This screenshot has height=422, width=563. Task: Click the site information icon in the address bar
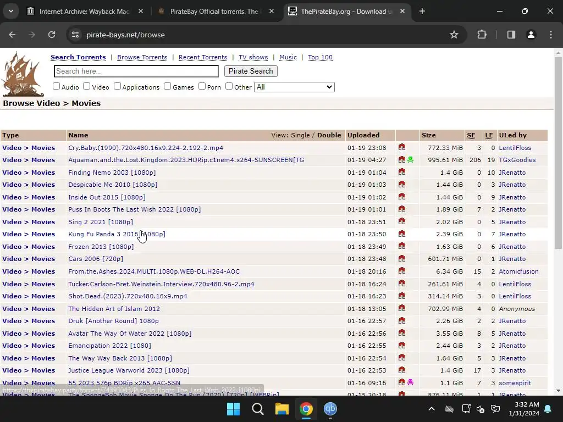(75, 35)
